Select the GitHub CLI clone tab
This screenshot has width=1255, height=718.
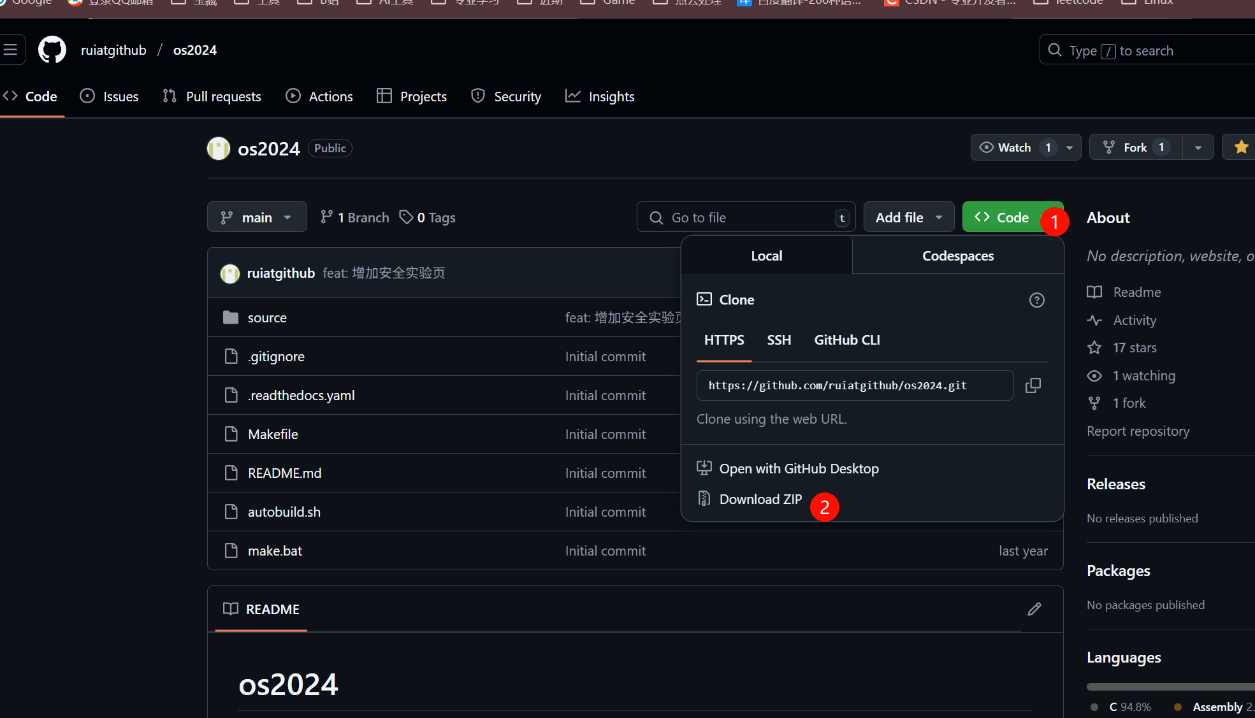point(846,340)
